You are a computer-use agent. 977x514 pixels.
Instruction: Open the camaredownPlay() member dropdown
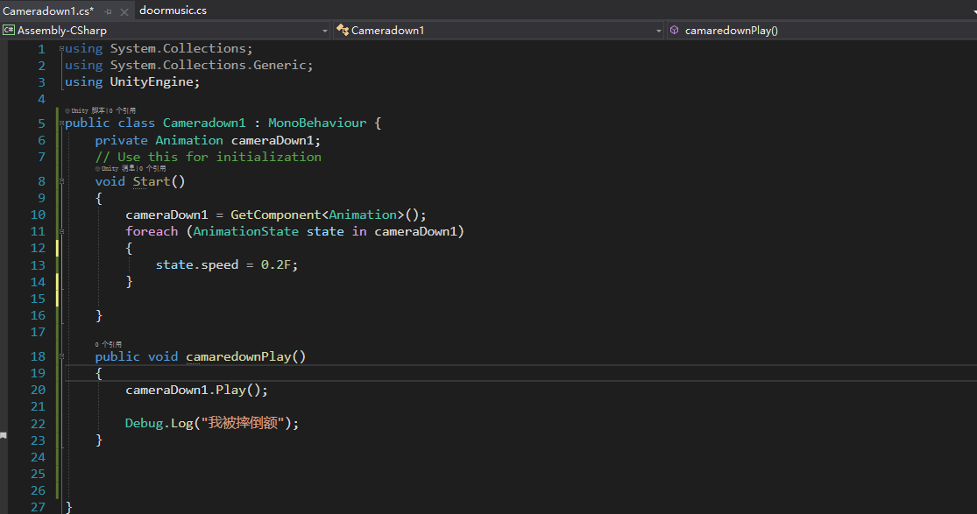tap(822, 31)
